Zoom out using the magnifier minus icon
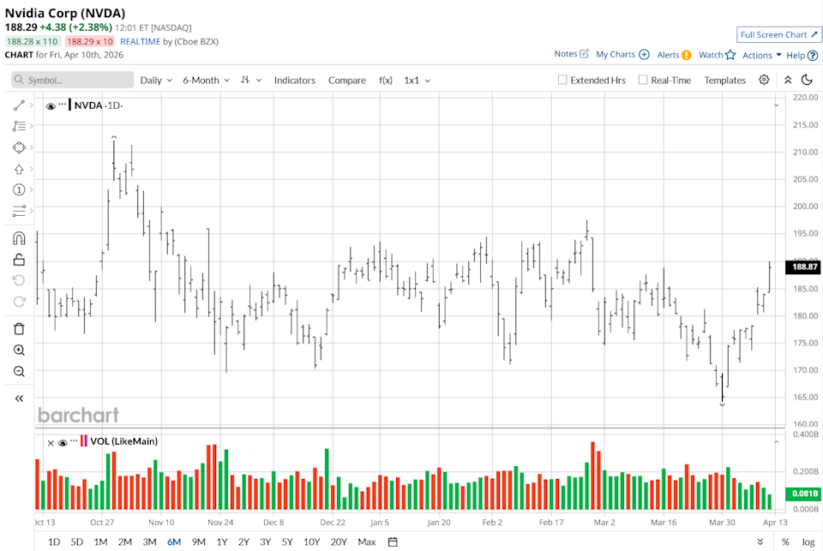The width and height of the screenshot is (823, 551). [19, 371]
